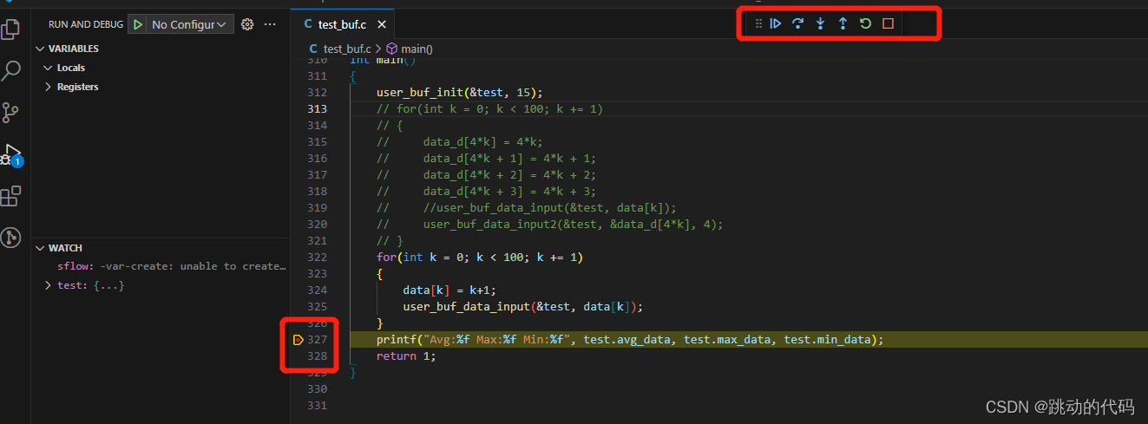Image resolution: width=1148 pixels, height=424 pixels.
Task: Click Step Over in debug toolbar
Action: pyautogui.click(x=798, y=23)
